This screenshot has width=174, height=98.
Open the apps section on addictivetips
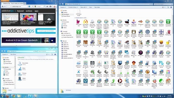point(36,11)
